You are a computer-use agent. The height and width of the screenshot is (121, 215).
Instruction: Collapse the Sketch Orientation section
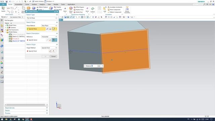coord(57,33)
